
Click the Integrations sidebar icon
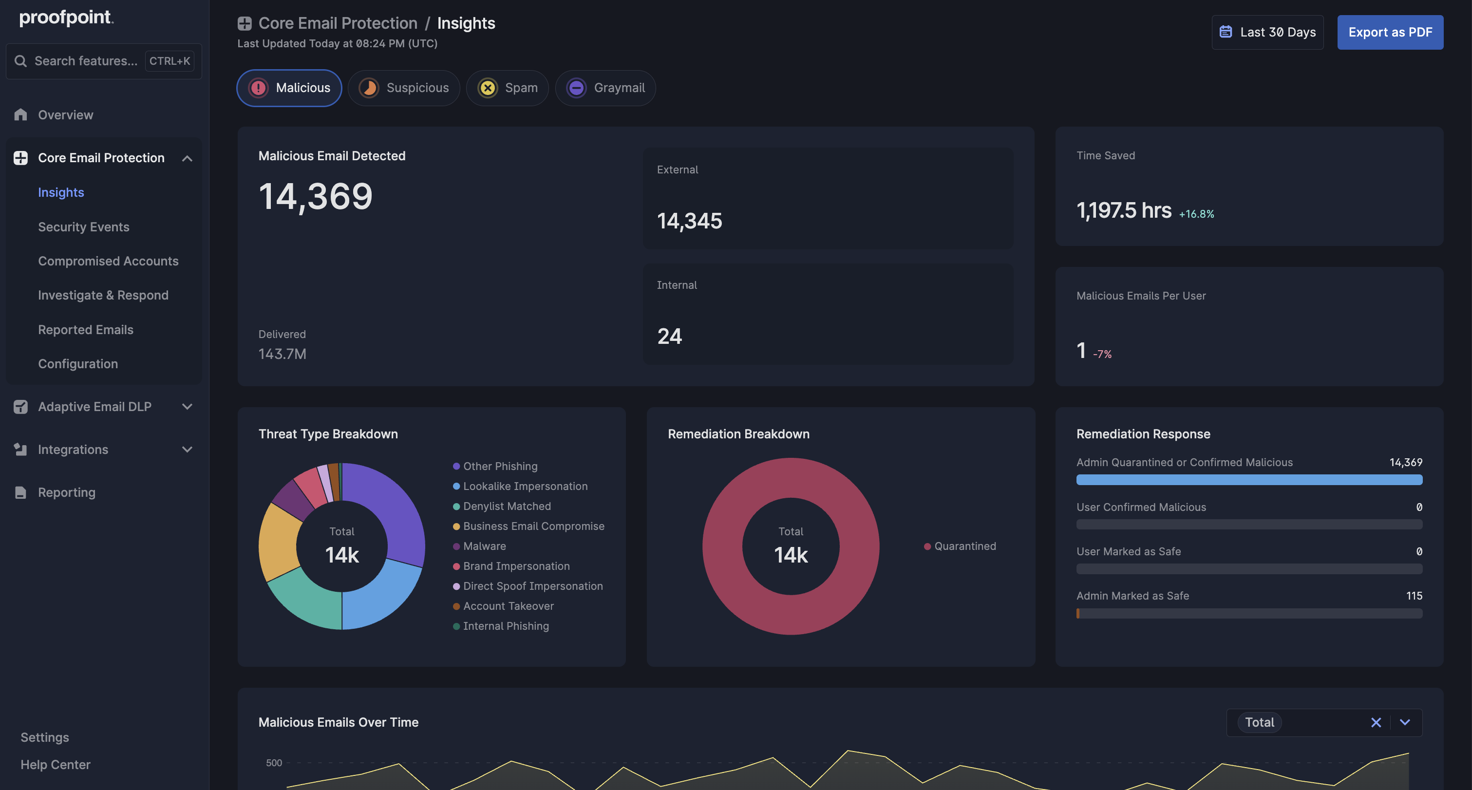pyautogui.click(x=20, y=450)
